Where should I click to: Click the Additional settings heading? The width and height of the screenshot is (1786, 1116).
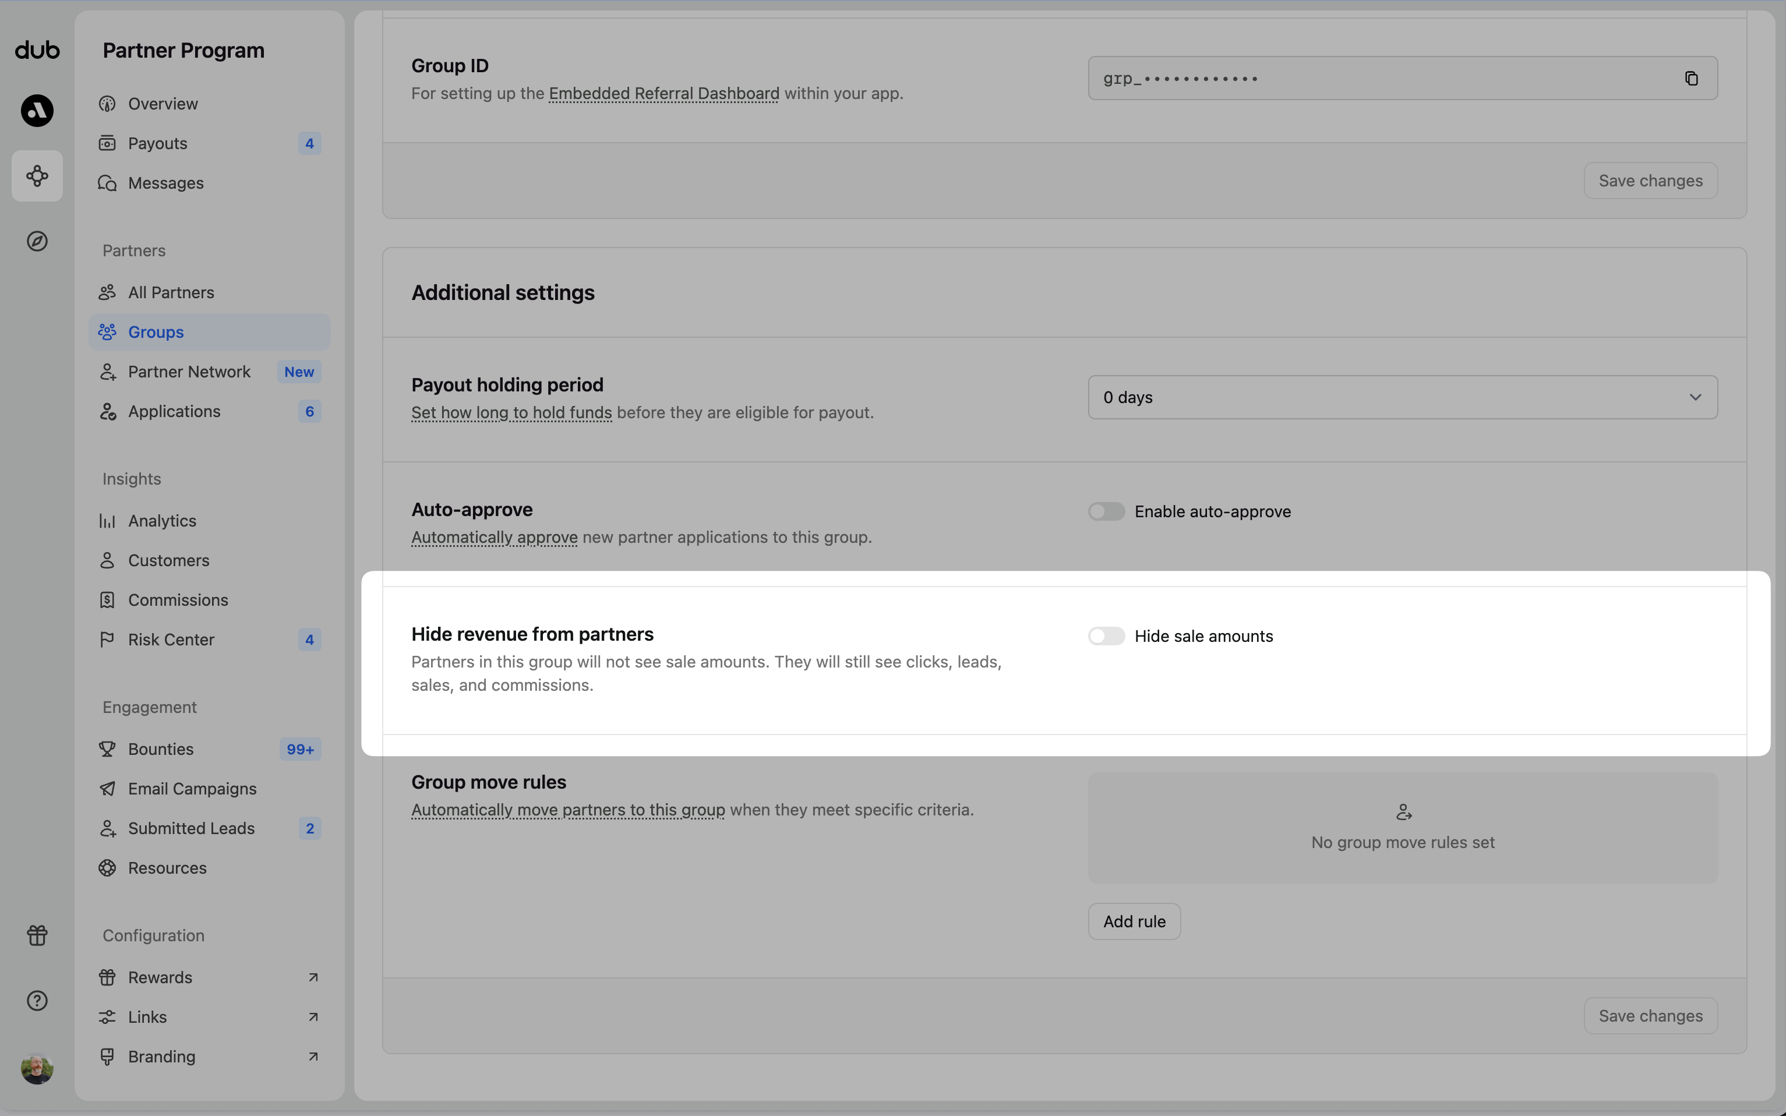click(x=503, y=293)
